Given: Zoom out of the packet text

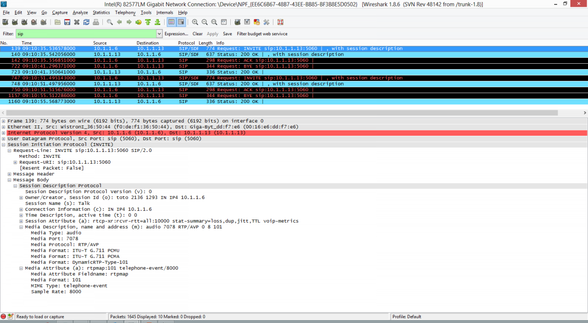Looking at the screenshot, I should (204, 22).
